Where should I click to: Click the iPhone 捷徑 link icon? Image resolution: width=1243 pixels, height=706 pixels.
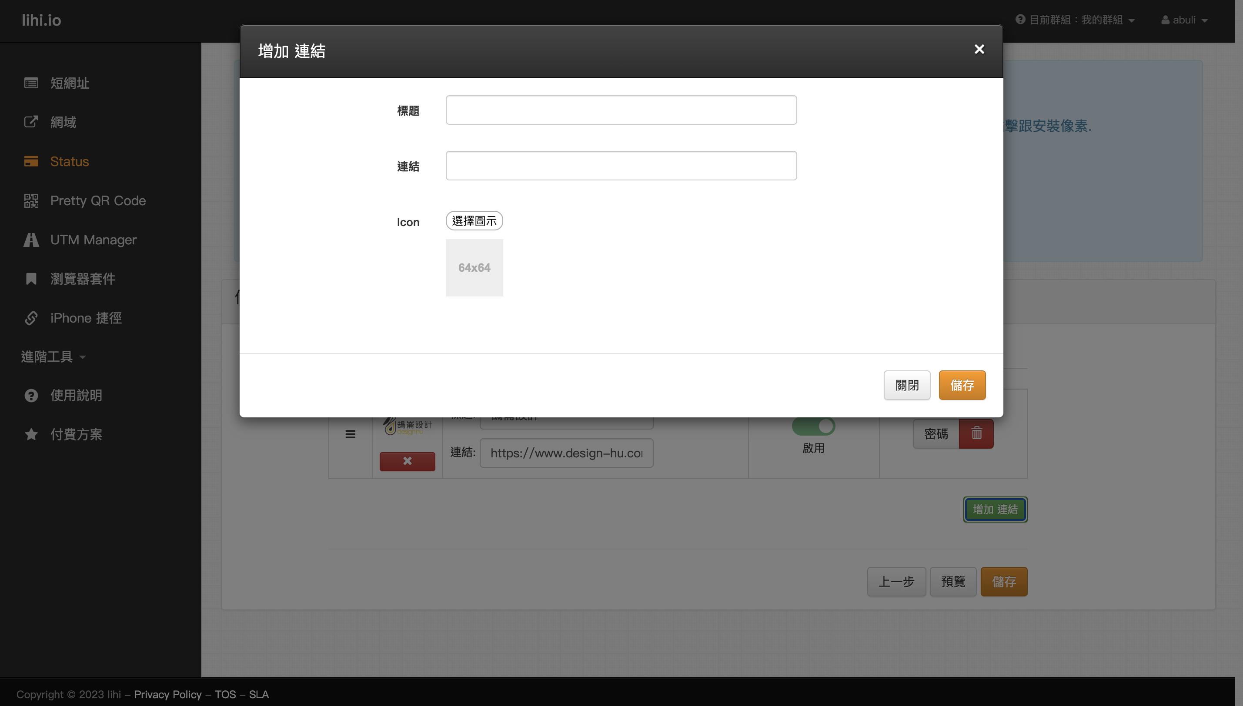pyautogui.click(x=31, y=318)
